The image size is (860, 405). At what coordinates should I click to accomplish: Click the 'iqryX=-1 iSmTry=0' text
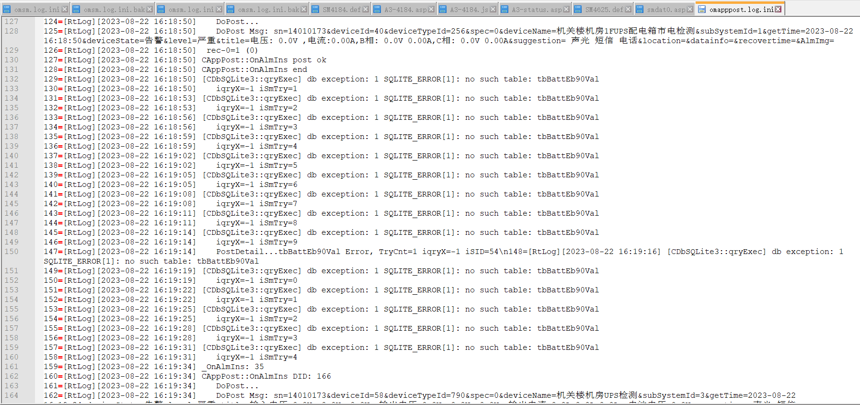point(257,280)
